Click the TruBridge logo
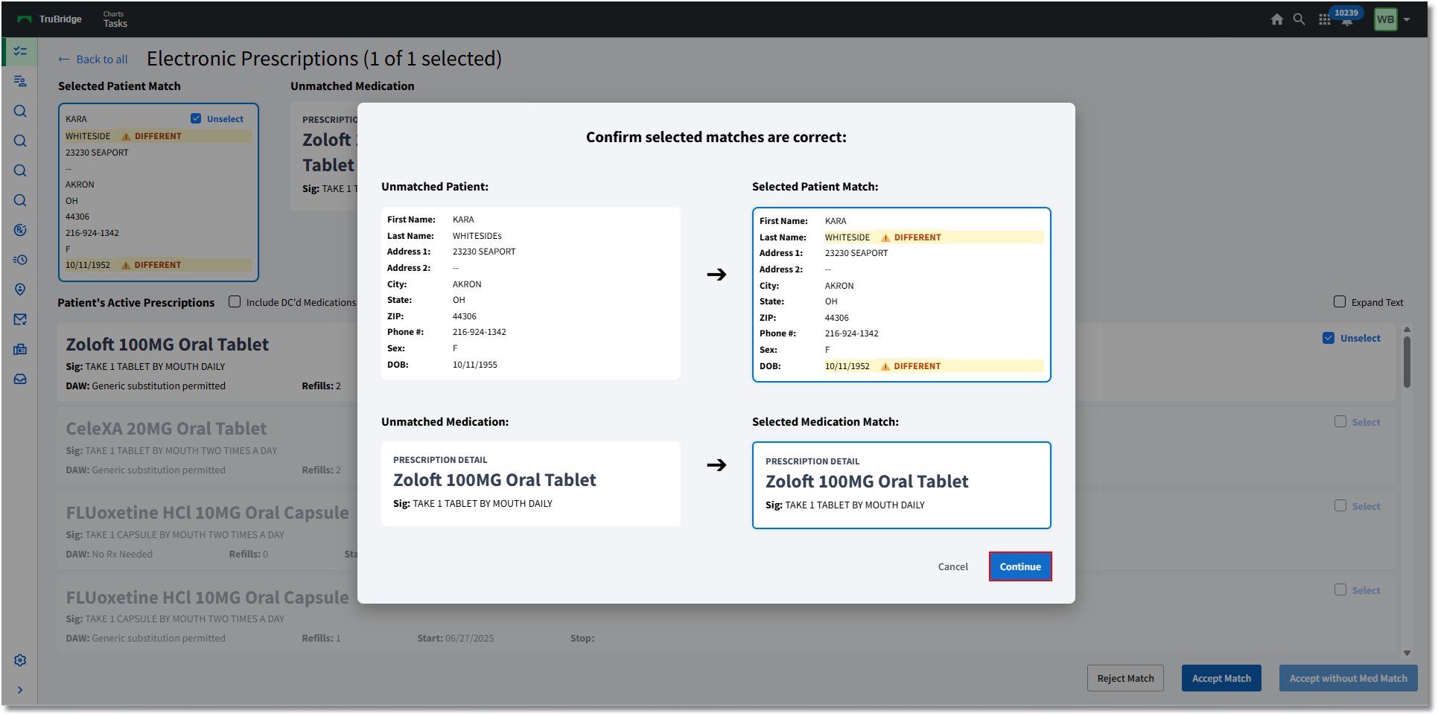This screenshot has width=1438, height=716. (49, 19)
